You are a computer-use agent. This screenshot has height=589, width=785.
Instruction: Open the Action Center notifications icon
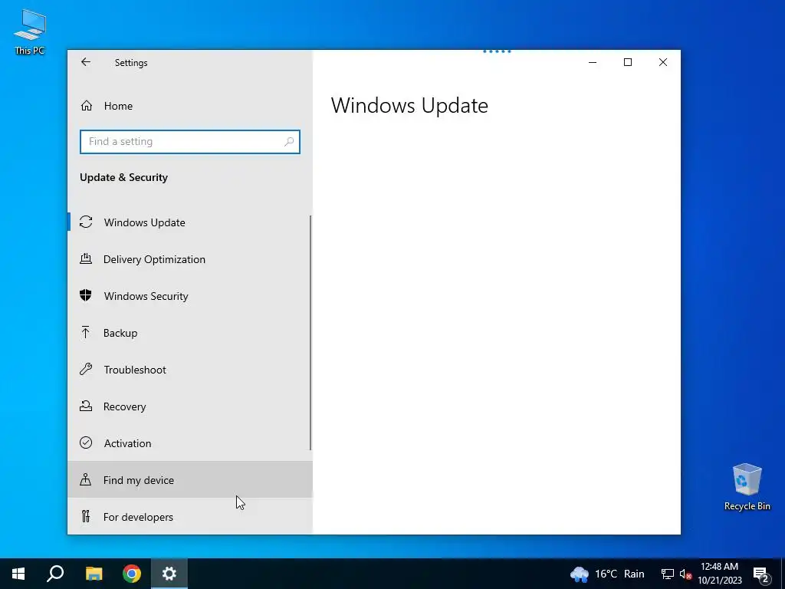(x=761, y=574)
